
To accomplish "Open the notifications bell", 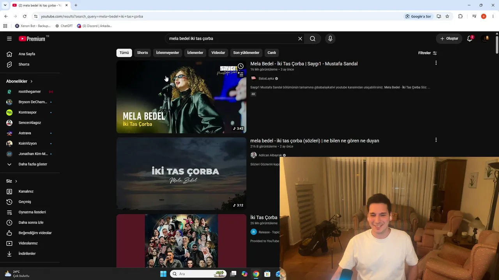I will pos(470,38).
